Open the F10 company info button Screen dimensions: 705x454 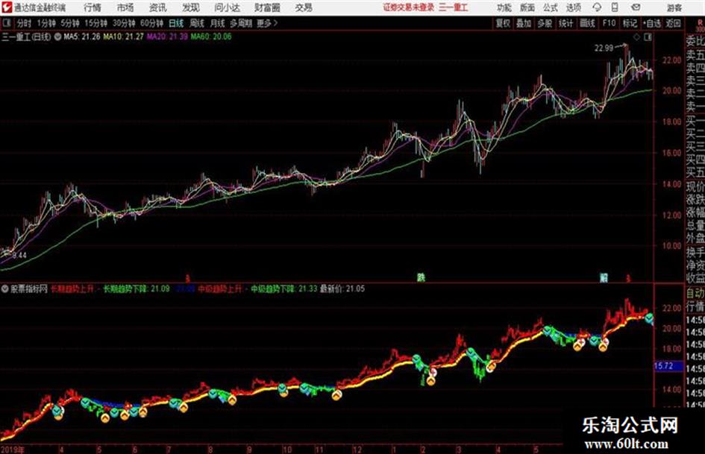click(609, 23)
